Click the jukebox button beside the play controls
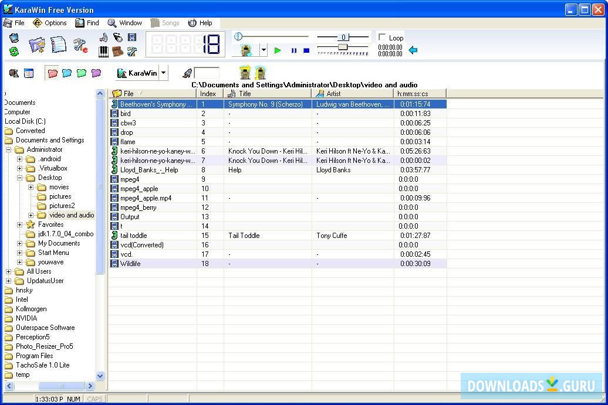 point(246,50)
